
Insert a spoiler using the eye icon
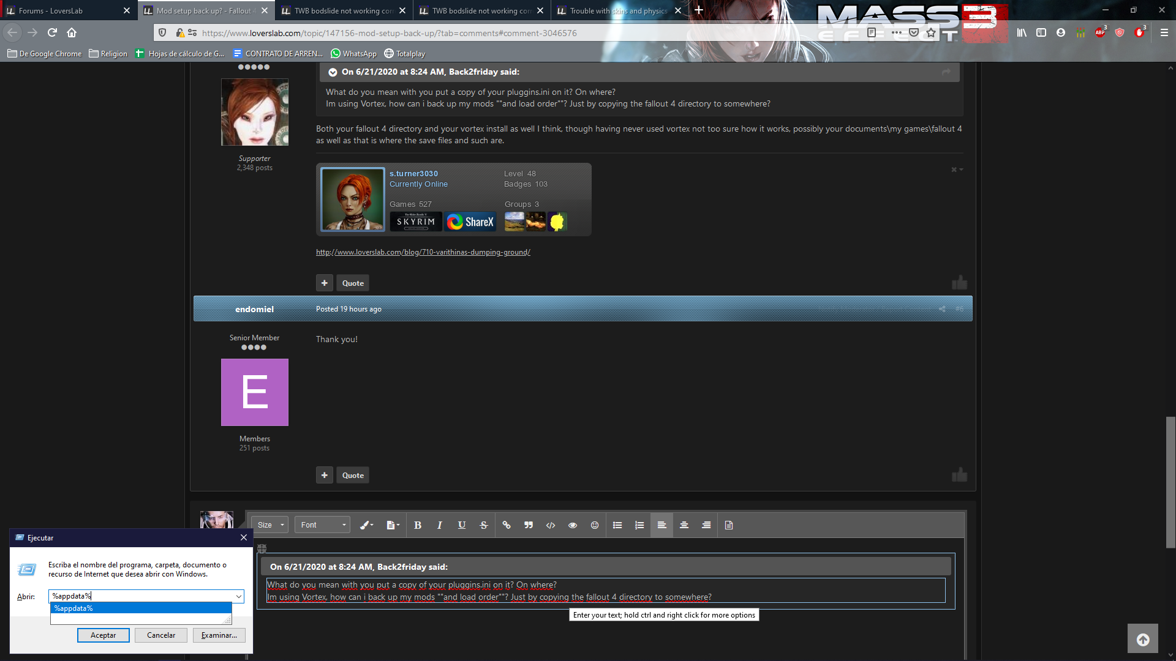(x=573, y=525)
